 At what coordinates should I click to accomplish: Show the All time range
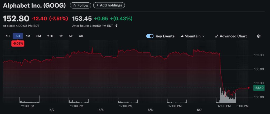pos(81,36)
